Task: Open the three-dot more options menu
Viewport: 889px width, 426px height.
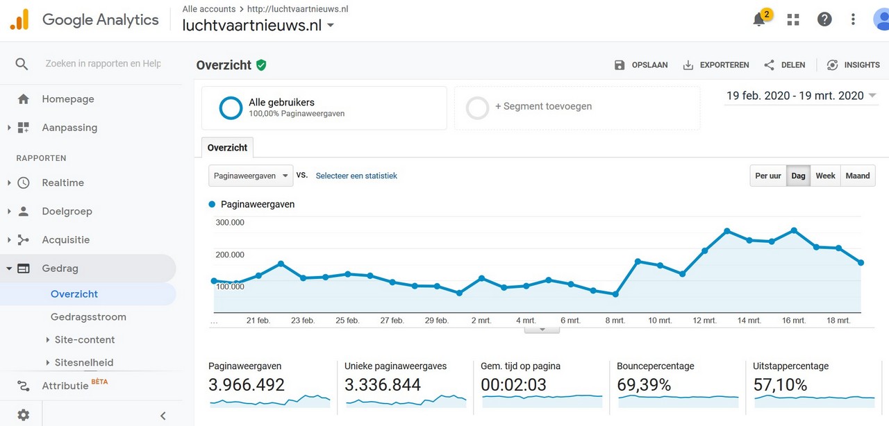Action: [853, 19]
